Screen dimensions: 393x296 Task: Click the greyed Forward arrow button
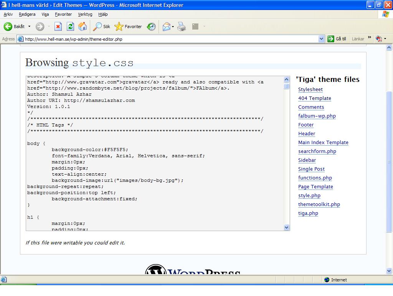click(40, 27)
